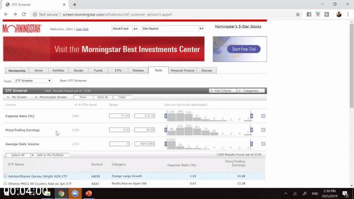Remove the Price/Trailing Earnings criterion
The height and width of the screenshot is (199, 354).
tap(263, 130)
